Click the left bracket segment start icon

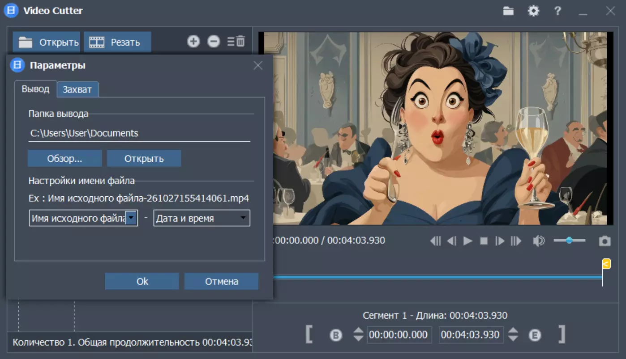(x=309, y=334)
